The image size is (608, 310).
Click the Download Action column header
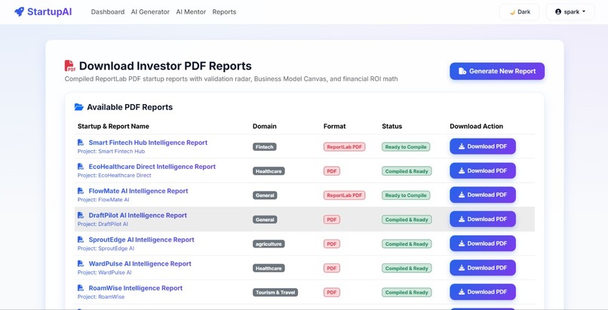(x=477, y=126)
